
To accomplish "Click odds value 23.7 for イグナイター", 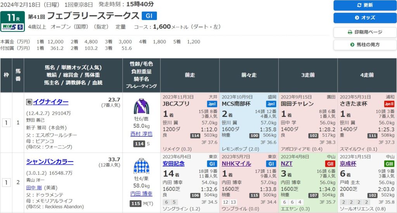I will [x=114, y=100].
